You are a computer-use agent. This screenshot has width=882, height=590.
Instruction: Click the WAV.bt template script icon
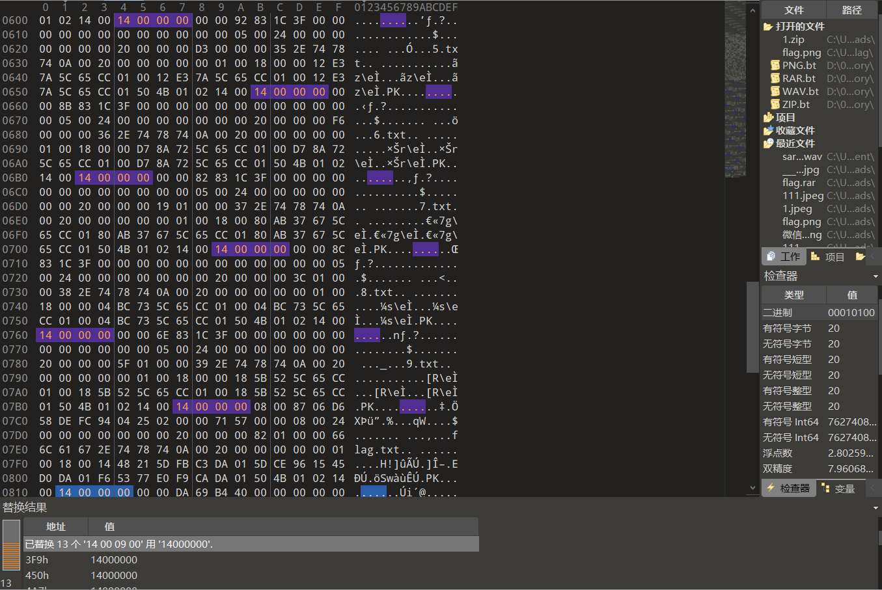pyautogui.click(x=775, y=91)
